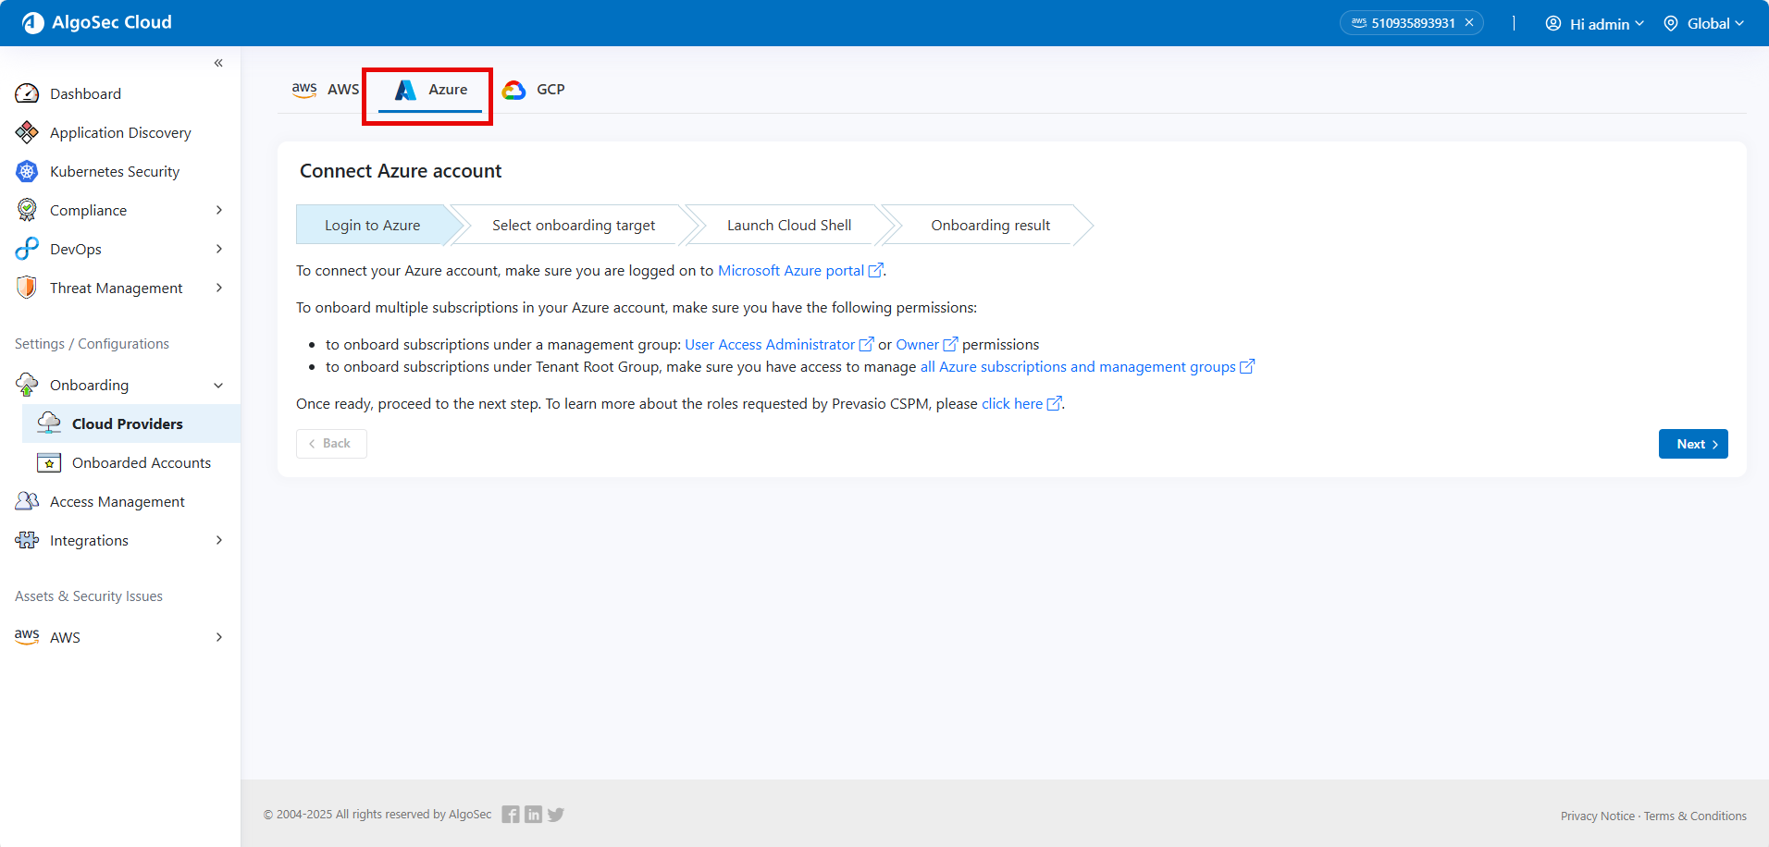Image resolution: width=1769 pixels, height=847 pixels.
Task: Click the Application Discovery diamond icon
Action: point(27,132)
